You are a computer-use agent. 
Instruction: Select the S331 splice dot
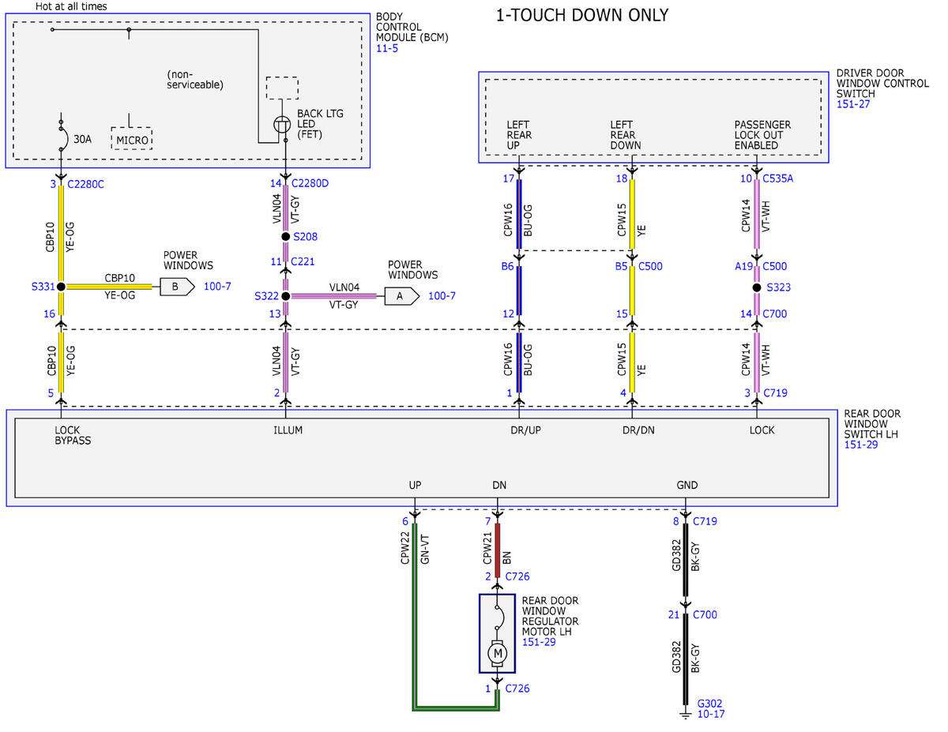pyautogui.click(x=61, y=286)
